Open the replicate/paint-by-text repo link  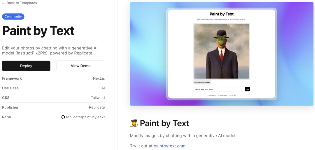85,117
